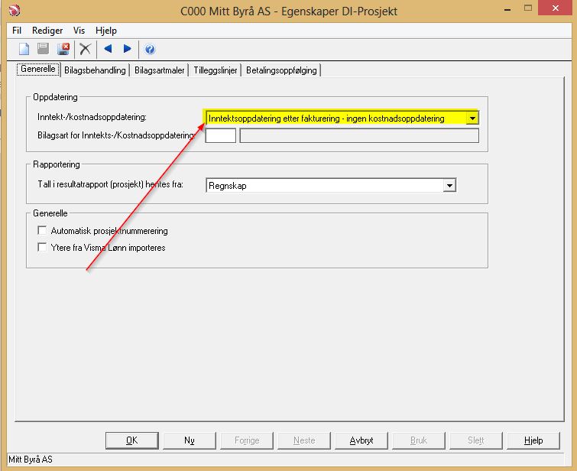Viewport: 577px width, 471px height.
Task: Click the Forrige button
Action: (247, 440)
